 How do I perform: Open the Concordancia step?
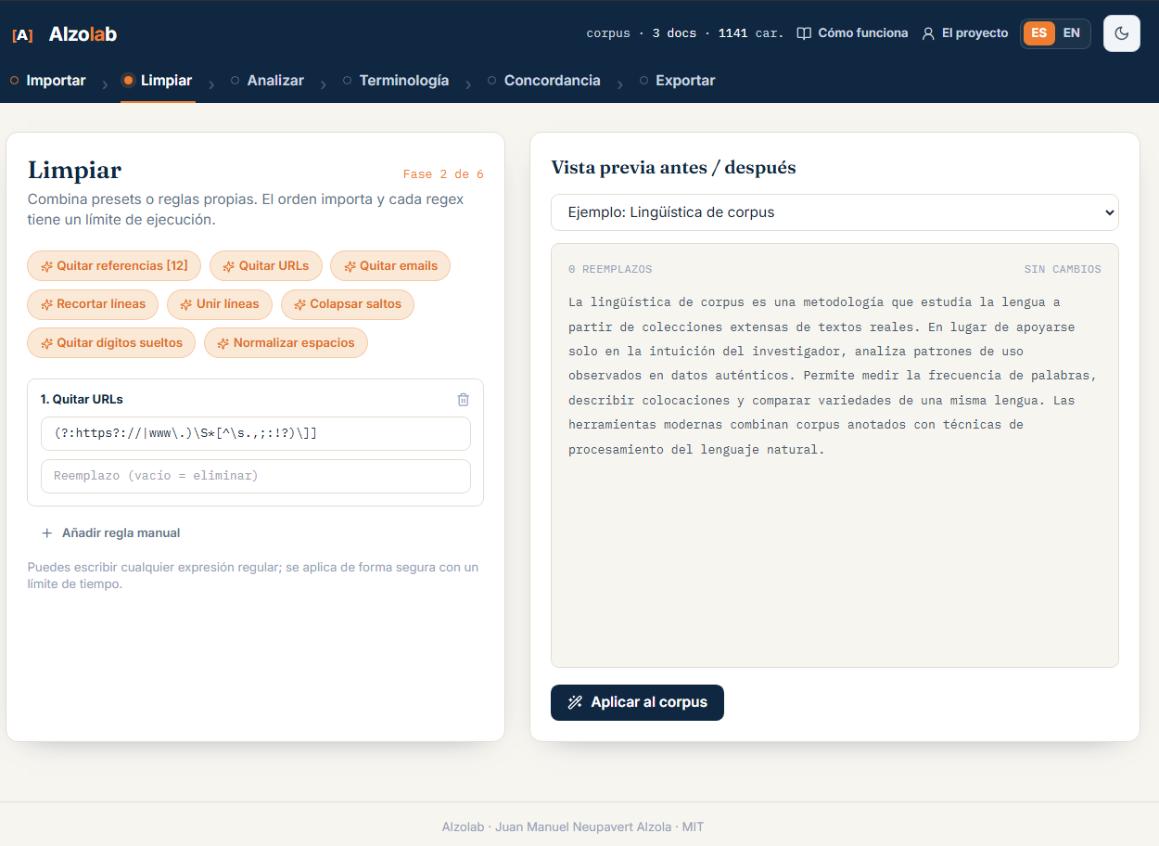(544, 81)
